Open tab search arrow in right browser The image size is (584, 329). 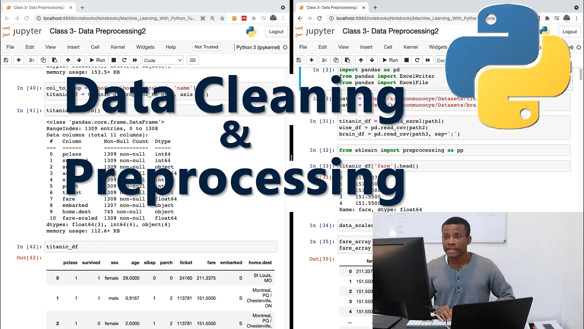point(576,7)
